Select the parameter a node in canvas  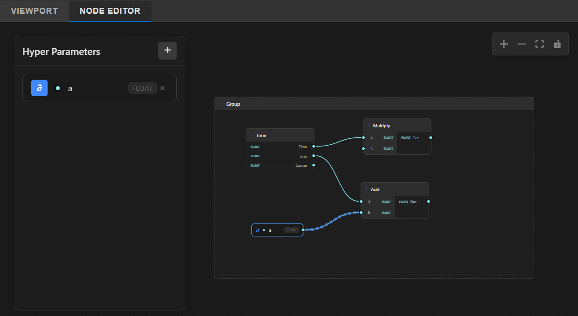277,230
